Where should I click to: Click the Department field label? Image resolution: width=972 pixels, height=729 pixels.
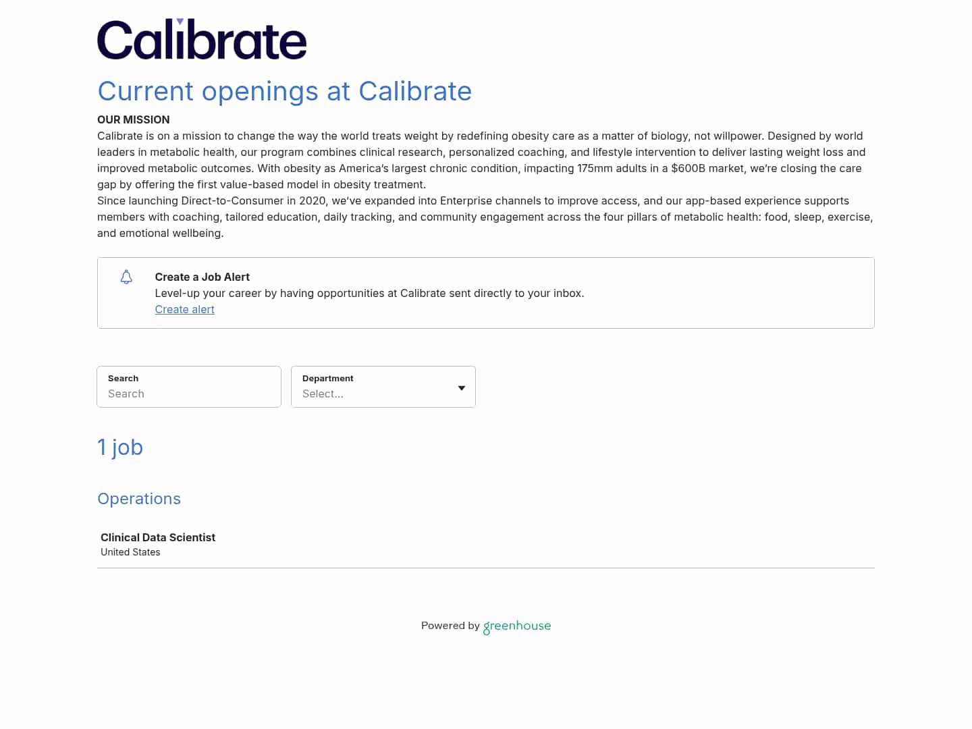pyautogui.click(x=328, y=378)
